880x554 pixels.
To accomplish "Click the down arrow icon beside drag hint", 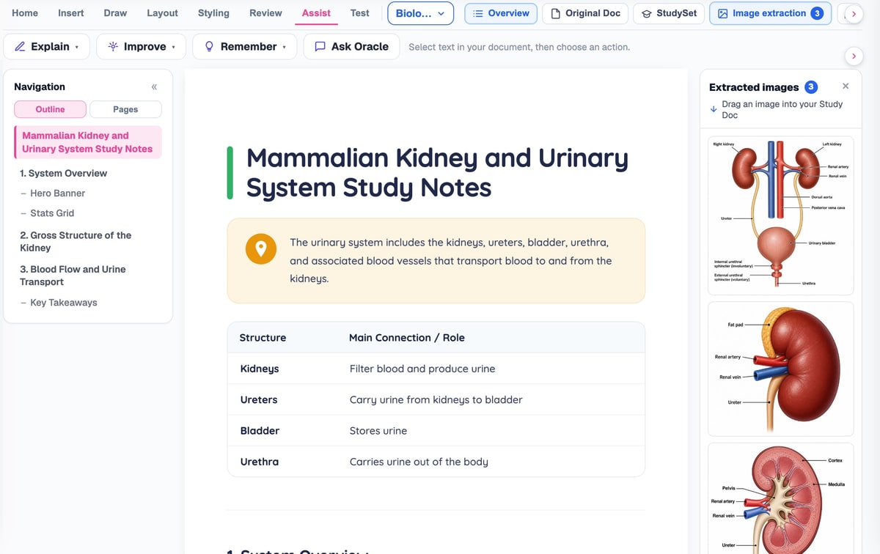I will [x=714, y=110].
